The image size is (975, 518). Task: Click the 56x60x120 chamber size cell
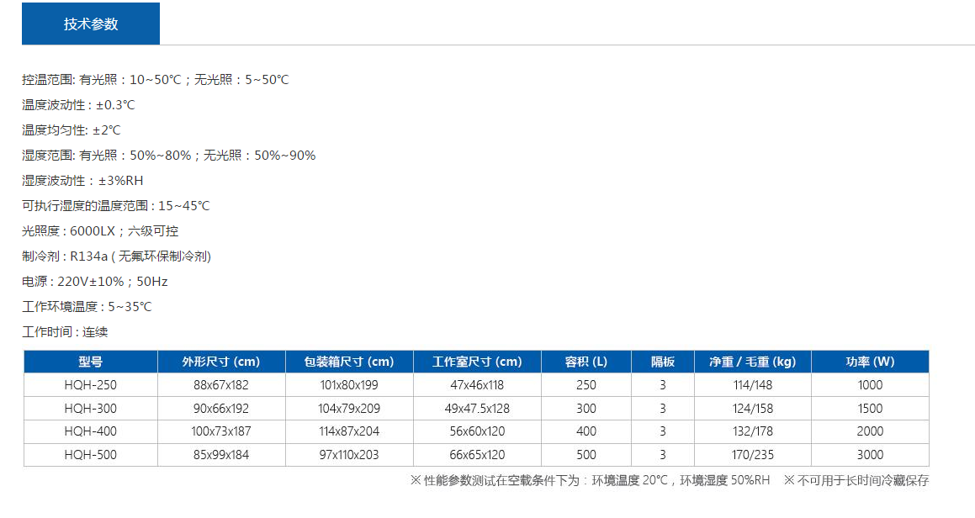(478, 431)
